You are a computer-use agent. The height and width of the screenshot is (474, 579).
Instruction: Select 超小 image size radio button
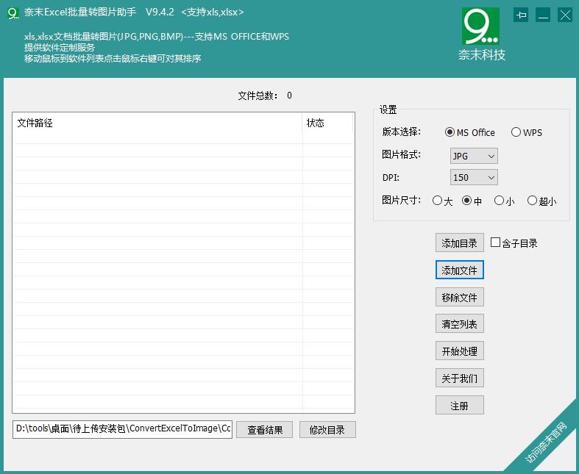point(532,201)
